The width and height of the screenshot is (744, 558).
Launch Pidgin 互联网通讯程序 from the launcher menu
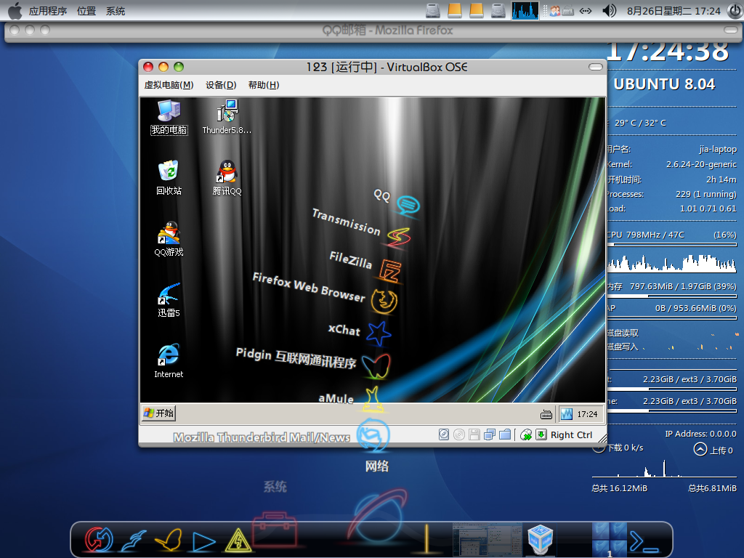[376, 366]
